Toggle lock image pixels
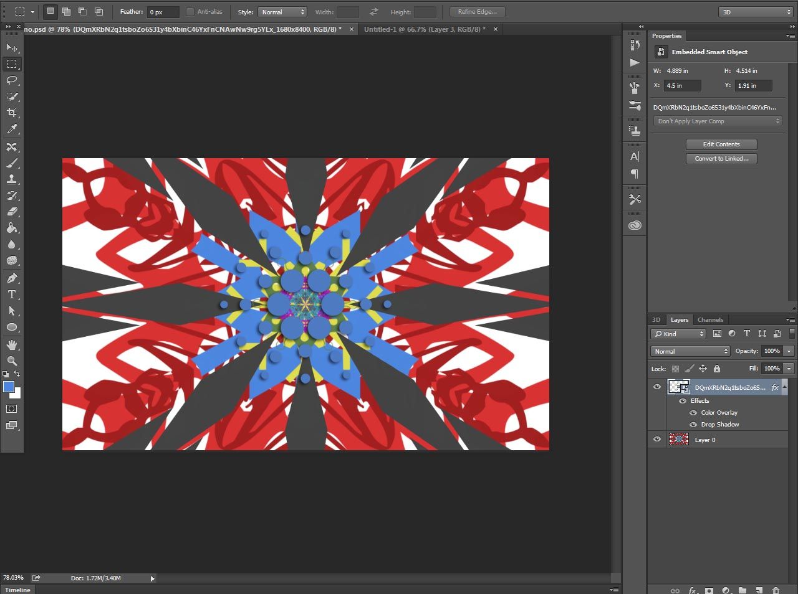The width and height of the screenshot is (798, 594). [x=689, y=369]
